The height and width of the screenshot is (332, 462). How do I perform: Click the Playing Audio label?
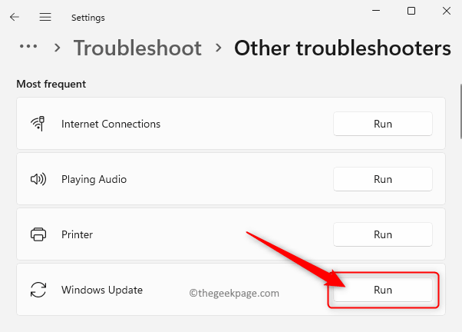coord(94,179)
